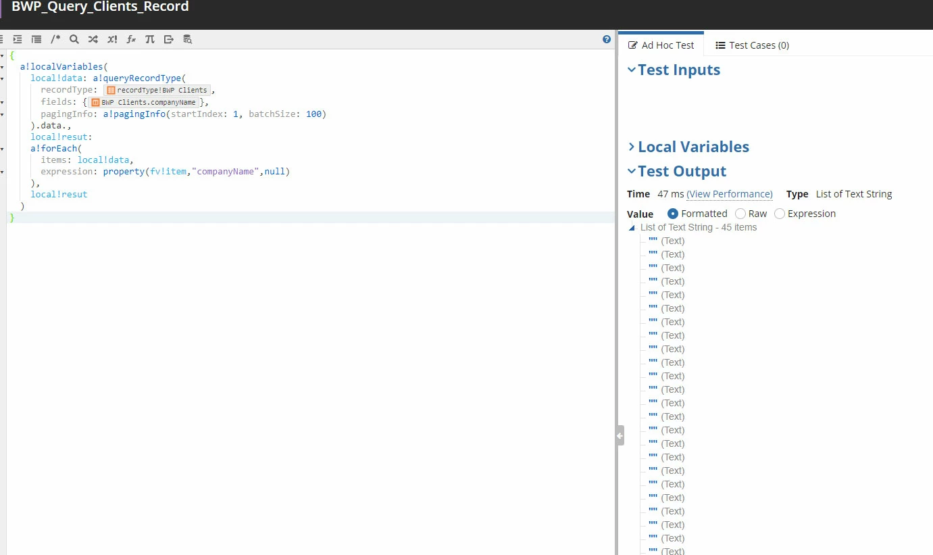This screenshot has width=933, height=555.
Task: Collapse the Test Inputs section
Action: 632,70
